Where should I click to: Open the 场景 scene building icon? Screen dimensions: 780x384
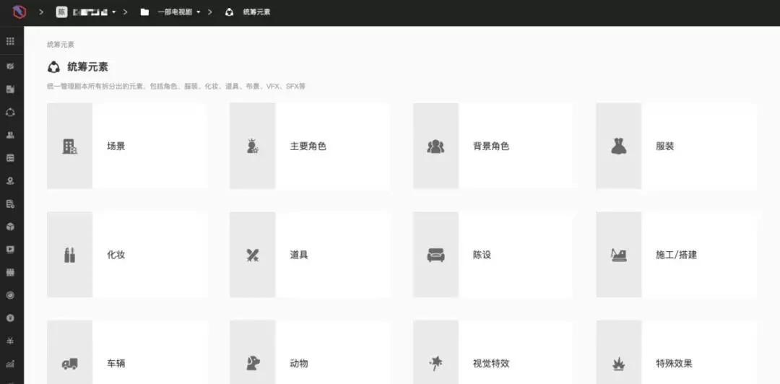pyautogui.click(x=69, y=147)
